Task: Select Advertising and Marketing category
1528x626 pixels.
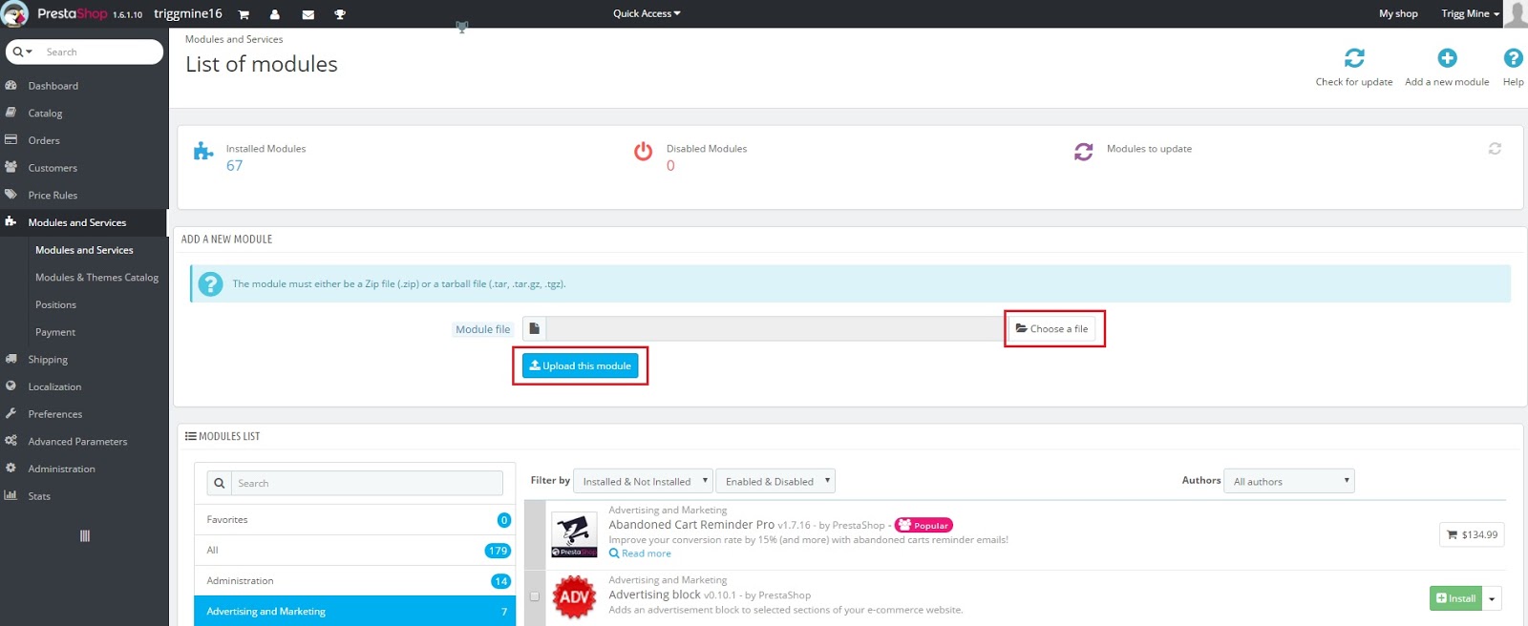Action: pos(355,611)
